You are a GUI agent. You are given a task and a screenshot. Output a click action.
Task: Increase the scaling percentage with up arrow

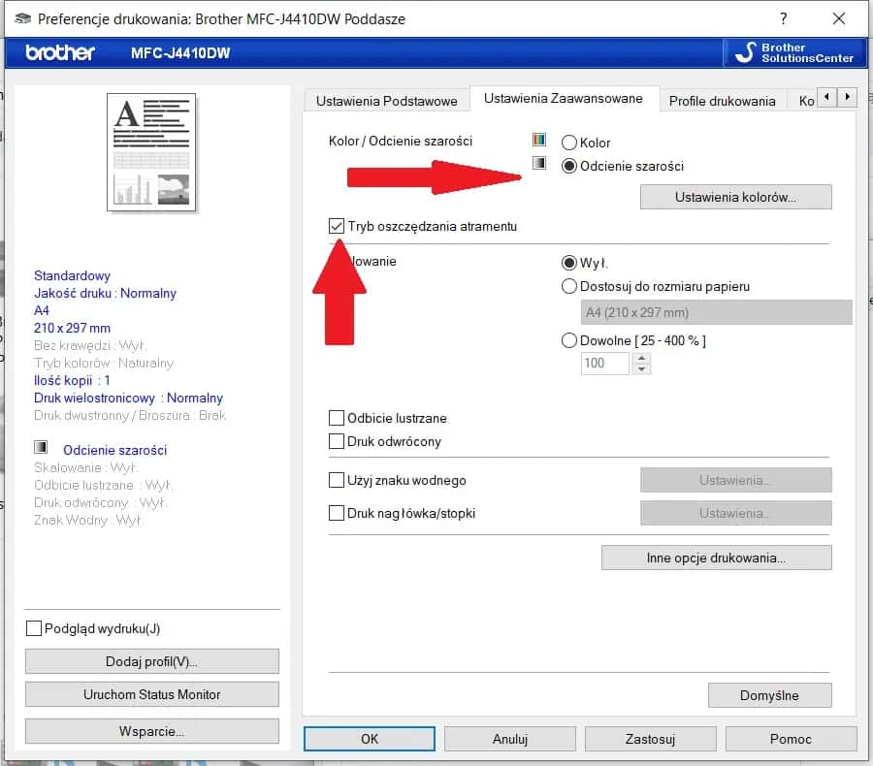pyautogui.click(x=640, y=357)
